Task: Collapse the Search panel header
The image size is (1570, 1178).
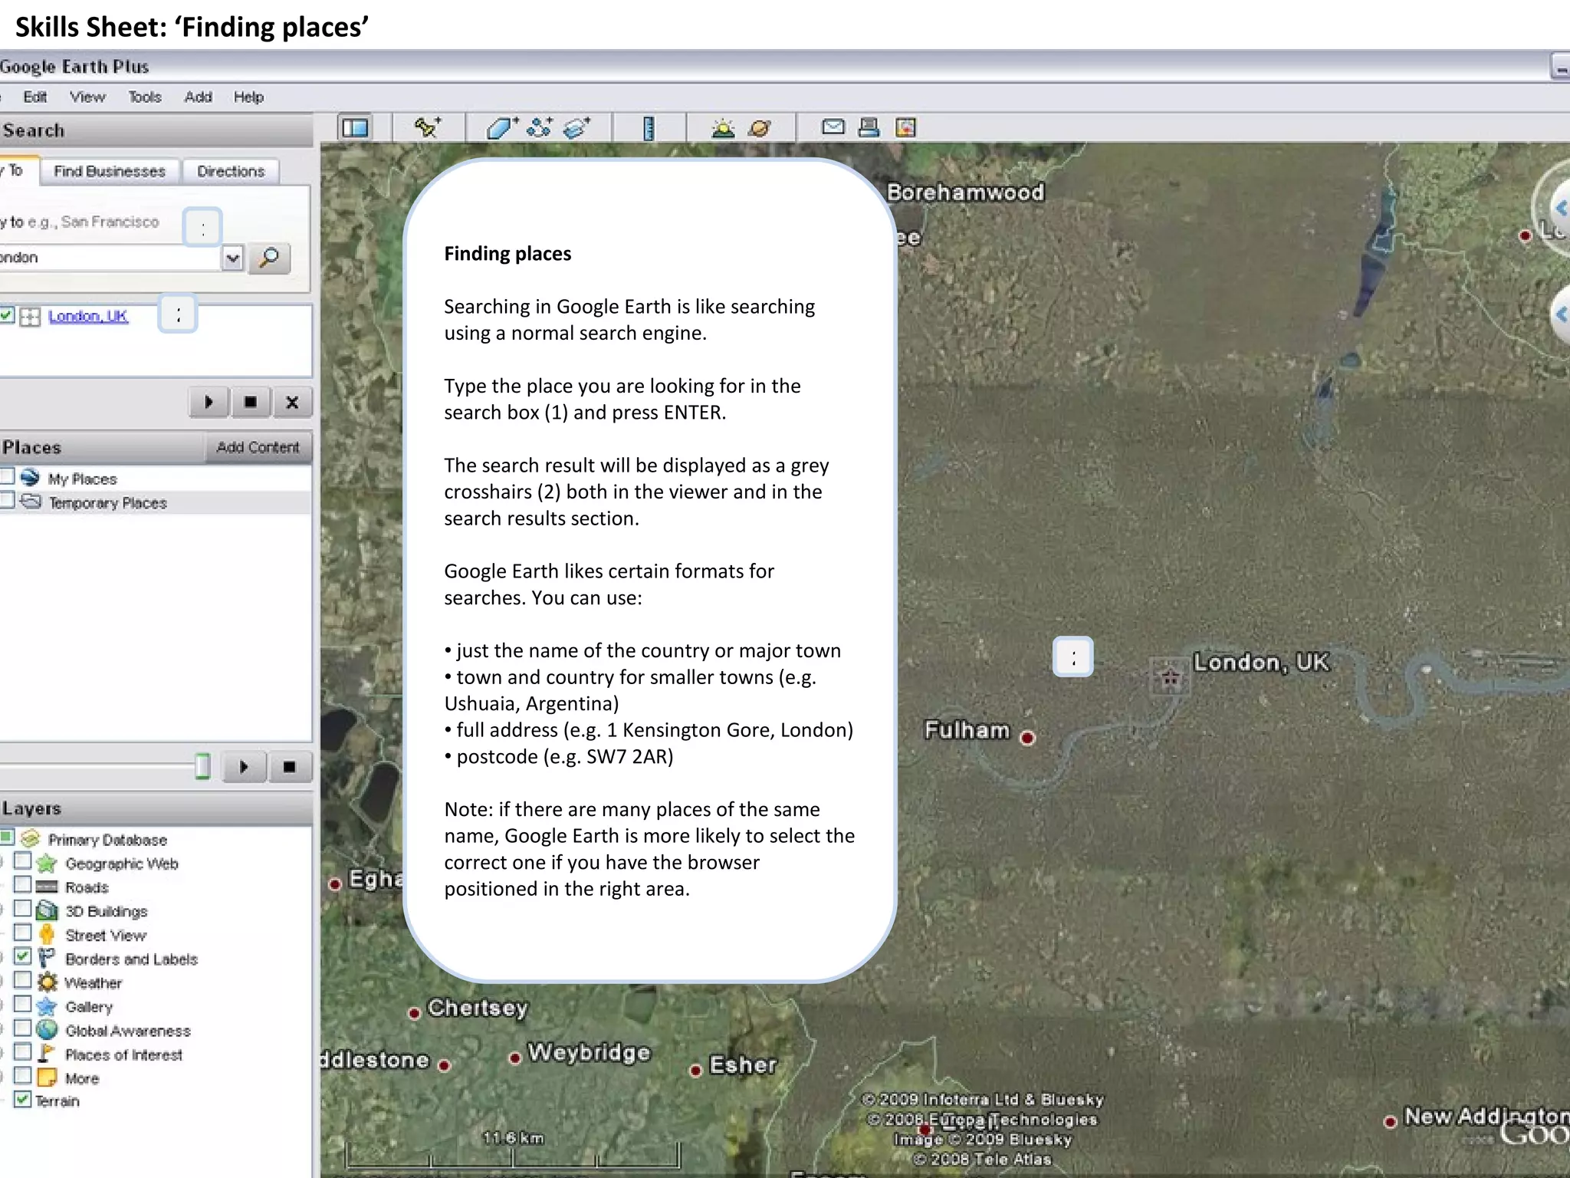Action: pos(156,130)
